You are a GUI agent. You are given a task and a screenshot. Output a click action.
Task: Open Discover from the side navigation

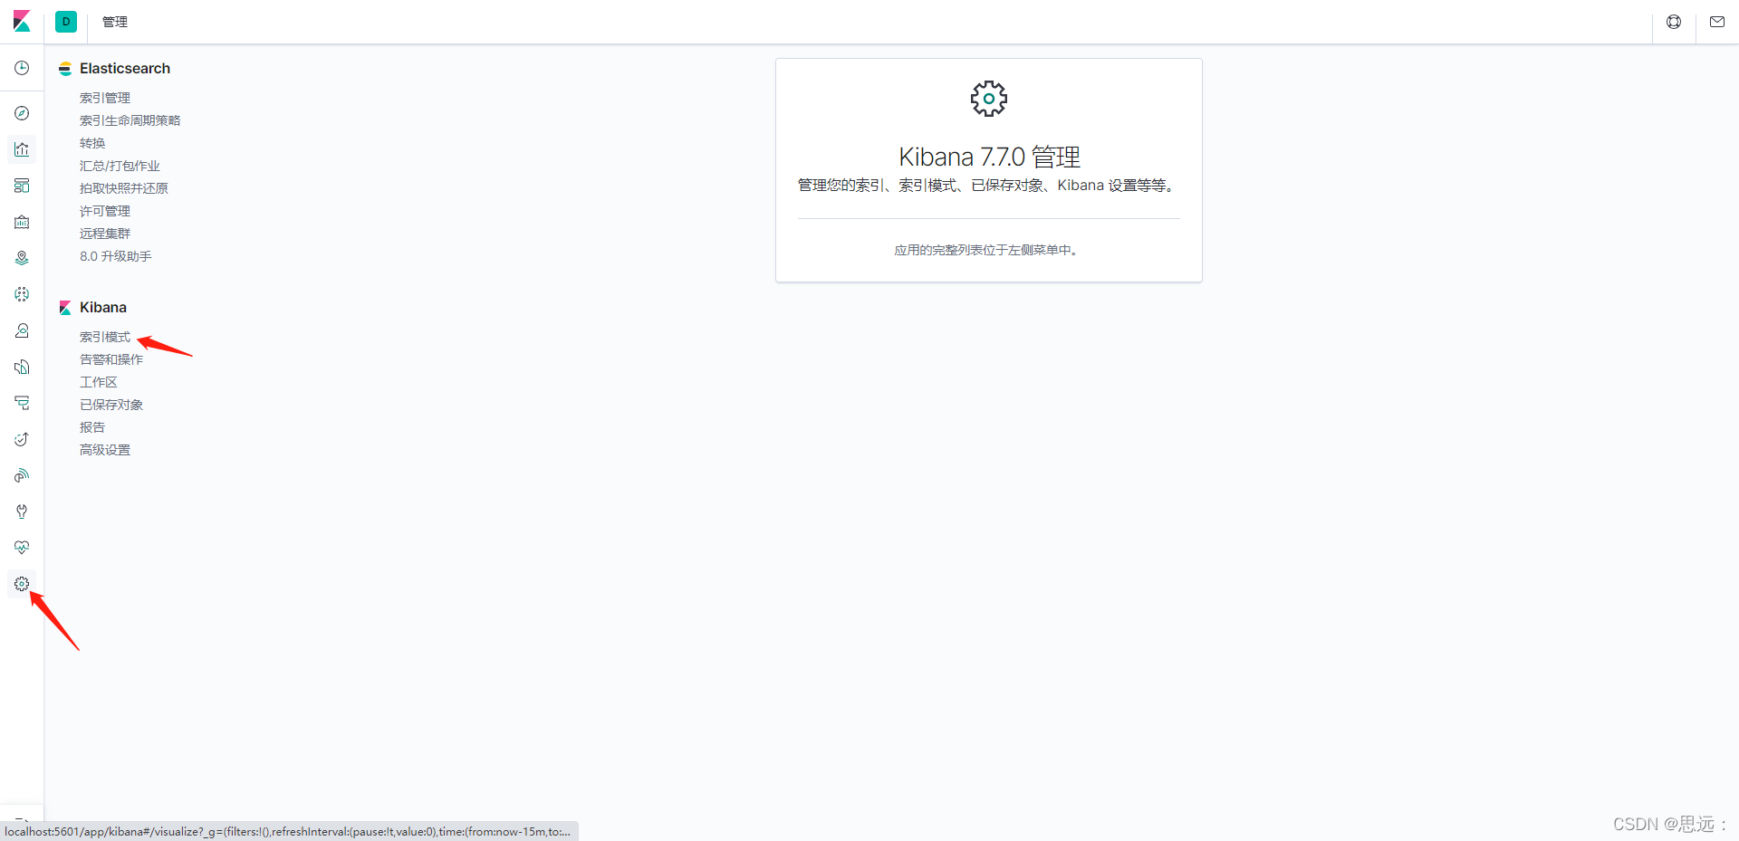click(22, 113)
